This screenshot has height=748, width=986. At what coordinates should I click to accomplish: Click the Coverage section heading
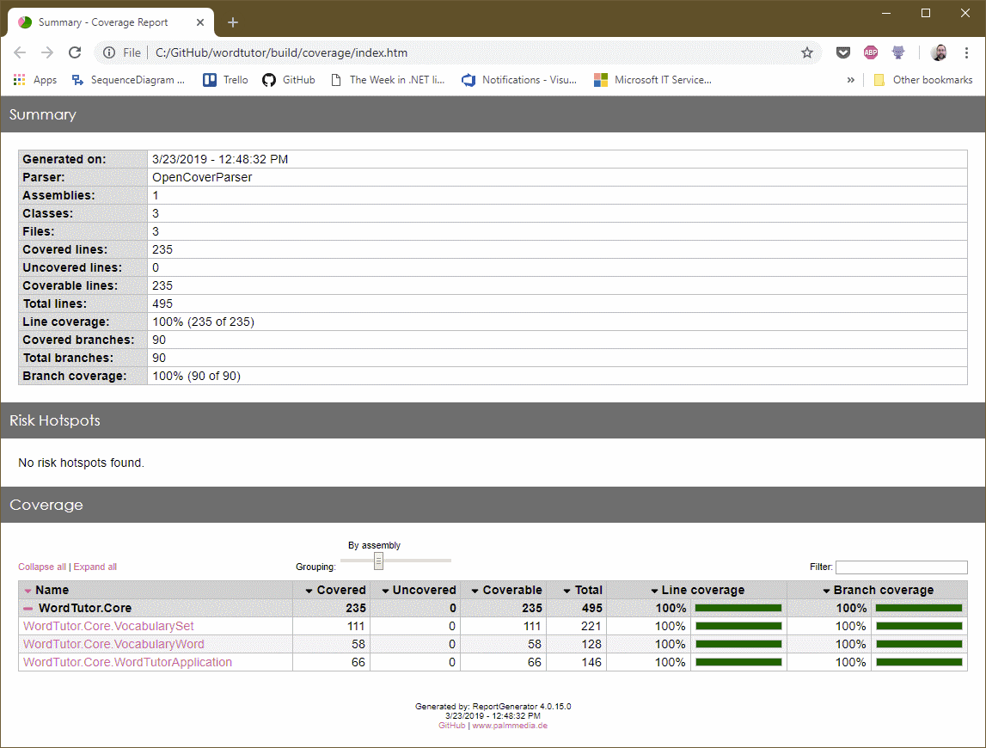pyautogui.click(x=46, y=506)
